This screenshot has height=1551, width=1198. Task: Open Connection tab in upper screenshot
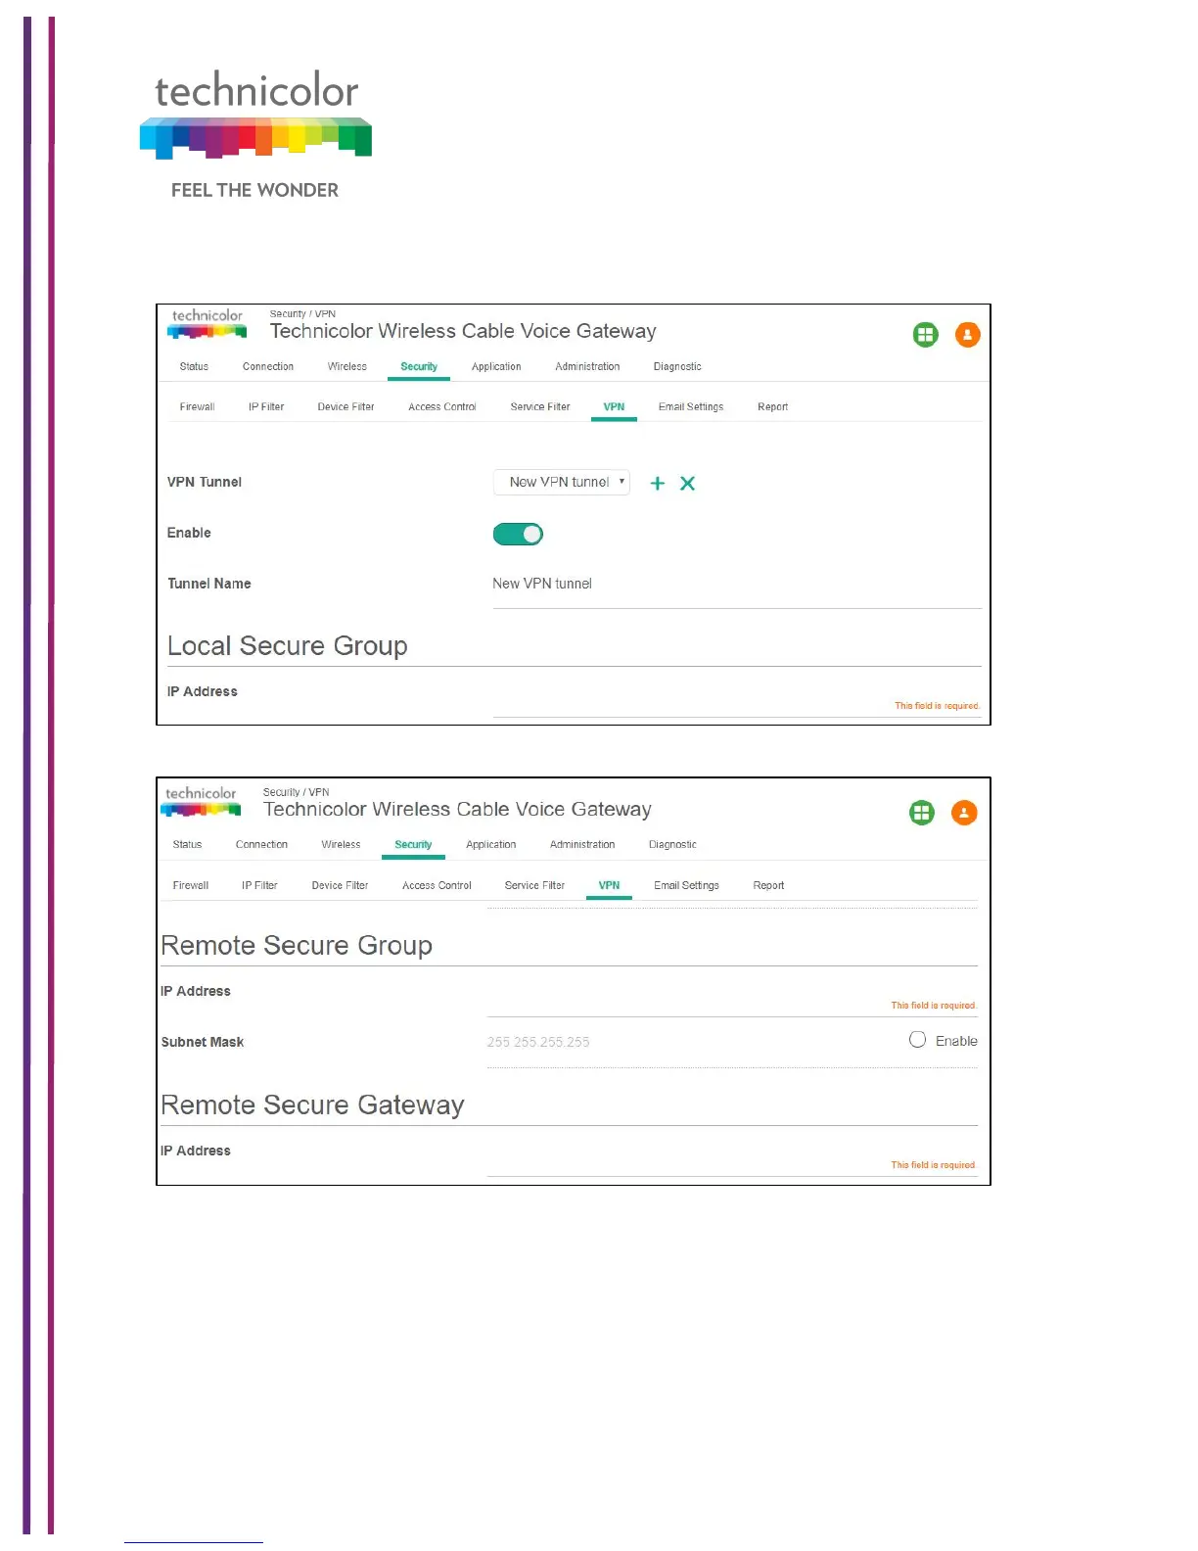pos(268,366)
